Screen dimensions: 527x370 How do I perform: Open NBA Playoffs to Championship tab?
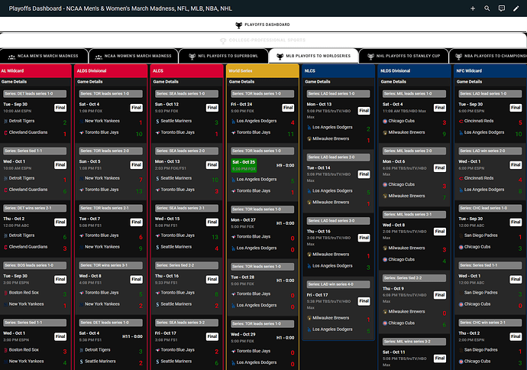click(x=488, y=56)
